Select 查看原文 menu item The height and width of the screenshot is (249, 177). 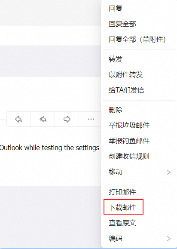tap(122, 223)
